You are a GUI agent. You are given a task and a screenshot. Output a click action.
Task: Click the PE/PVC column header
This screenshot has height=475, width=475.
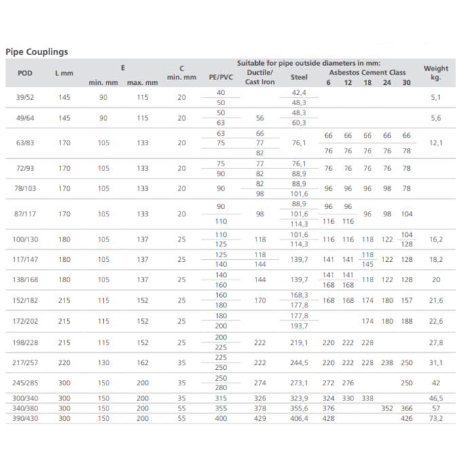coord(221,77)
